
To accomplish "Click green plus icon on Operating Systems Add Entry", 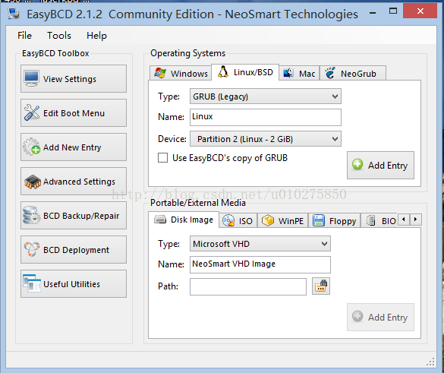I will (x=357, y=164).
